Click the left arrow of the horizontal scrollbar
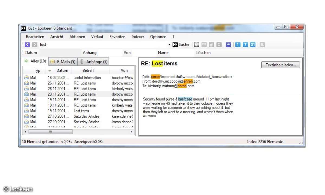 [x=25, y=132]
